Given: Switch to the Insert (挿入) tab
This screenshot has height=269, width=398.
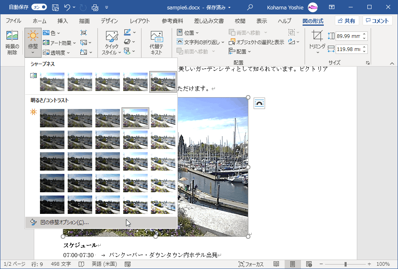Looking at the screenshot, I should 62,21.
